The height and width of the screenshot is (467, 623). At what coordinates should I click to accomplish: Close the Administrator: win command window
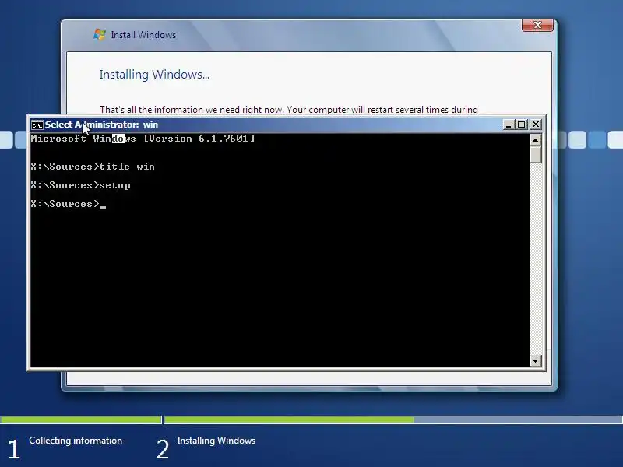[x=536, y=125]
